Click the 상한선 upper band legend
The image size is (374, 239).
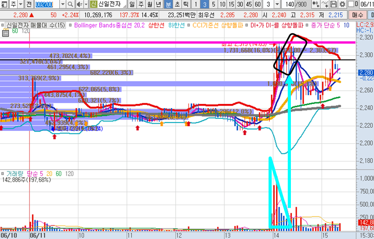point(156,25)
